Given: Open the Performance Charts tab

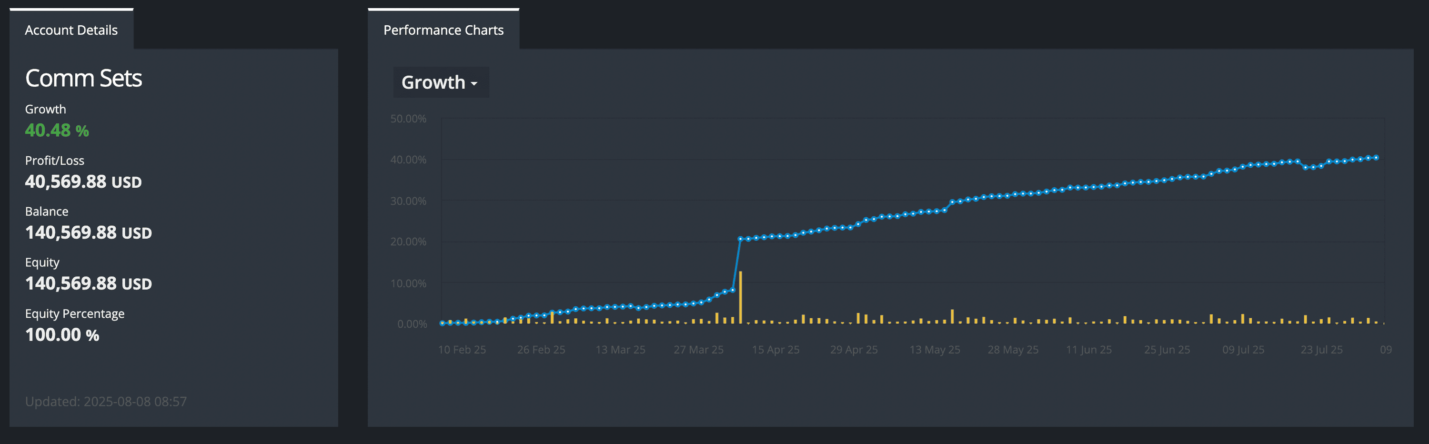Looking at the screenshot, I should [x=443, y=30].
